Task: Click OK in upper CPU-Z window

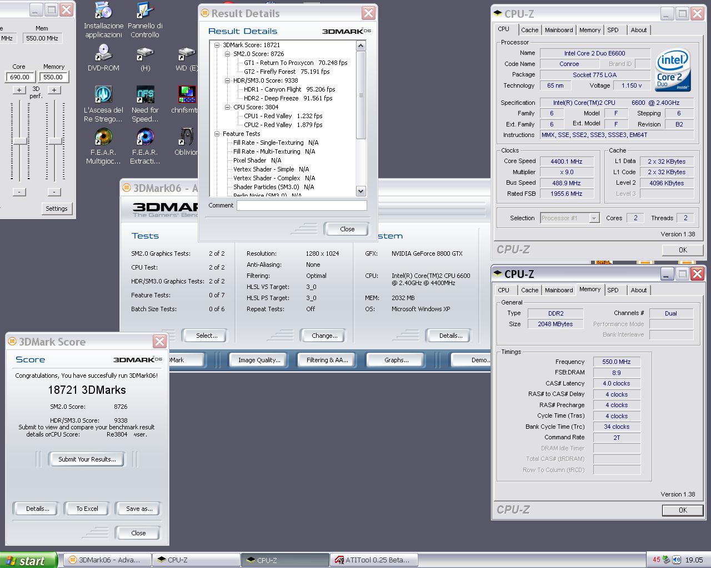Action: [x=683, y=250]
